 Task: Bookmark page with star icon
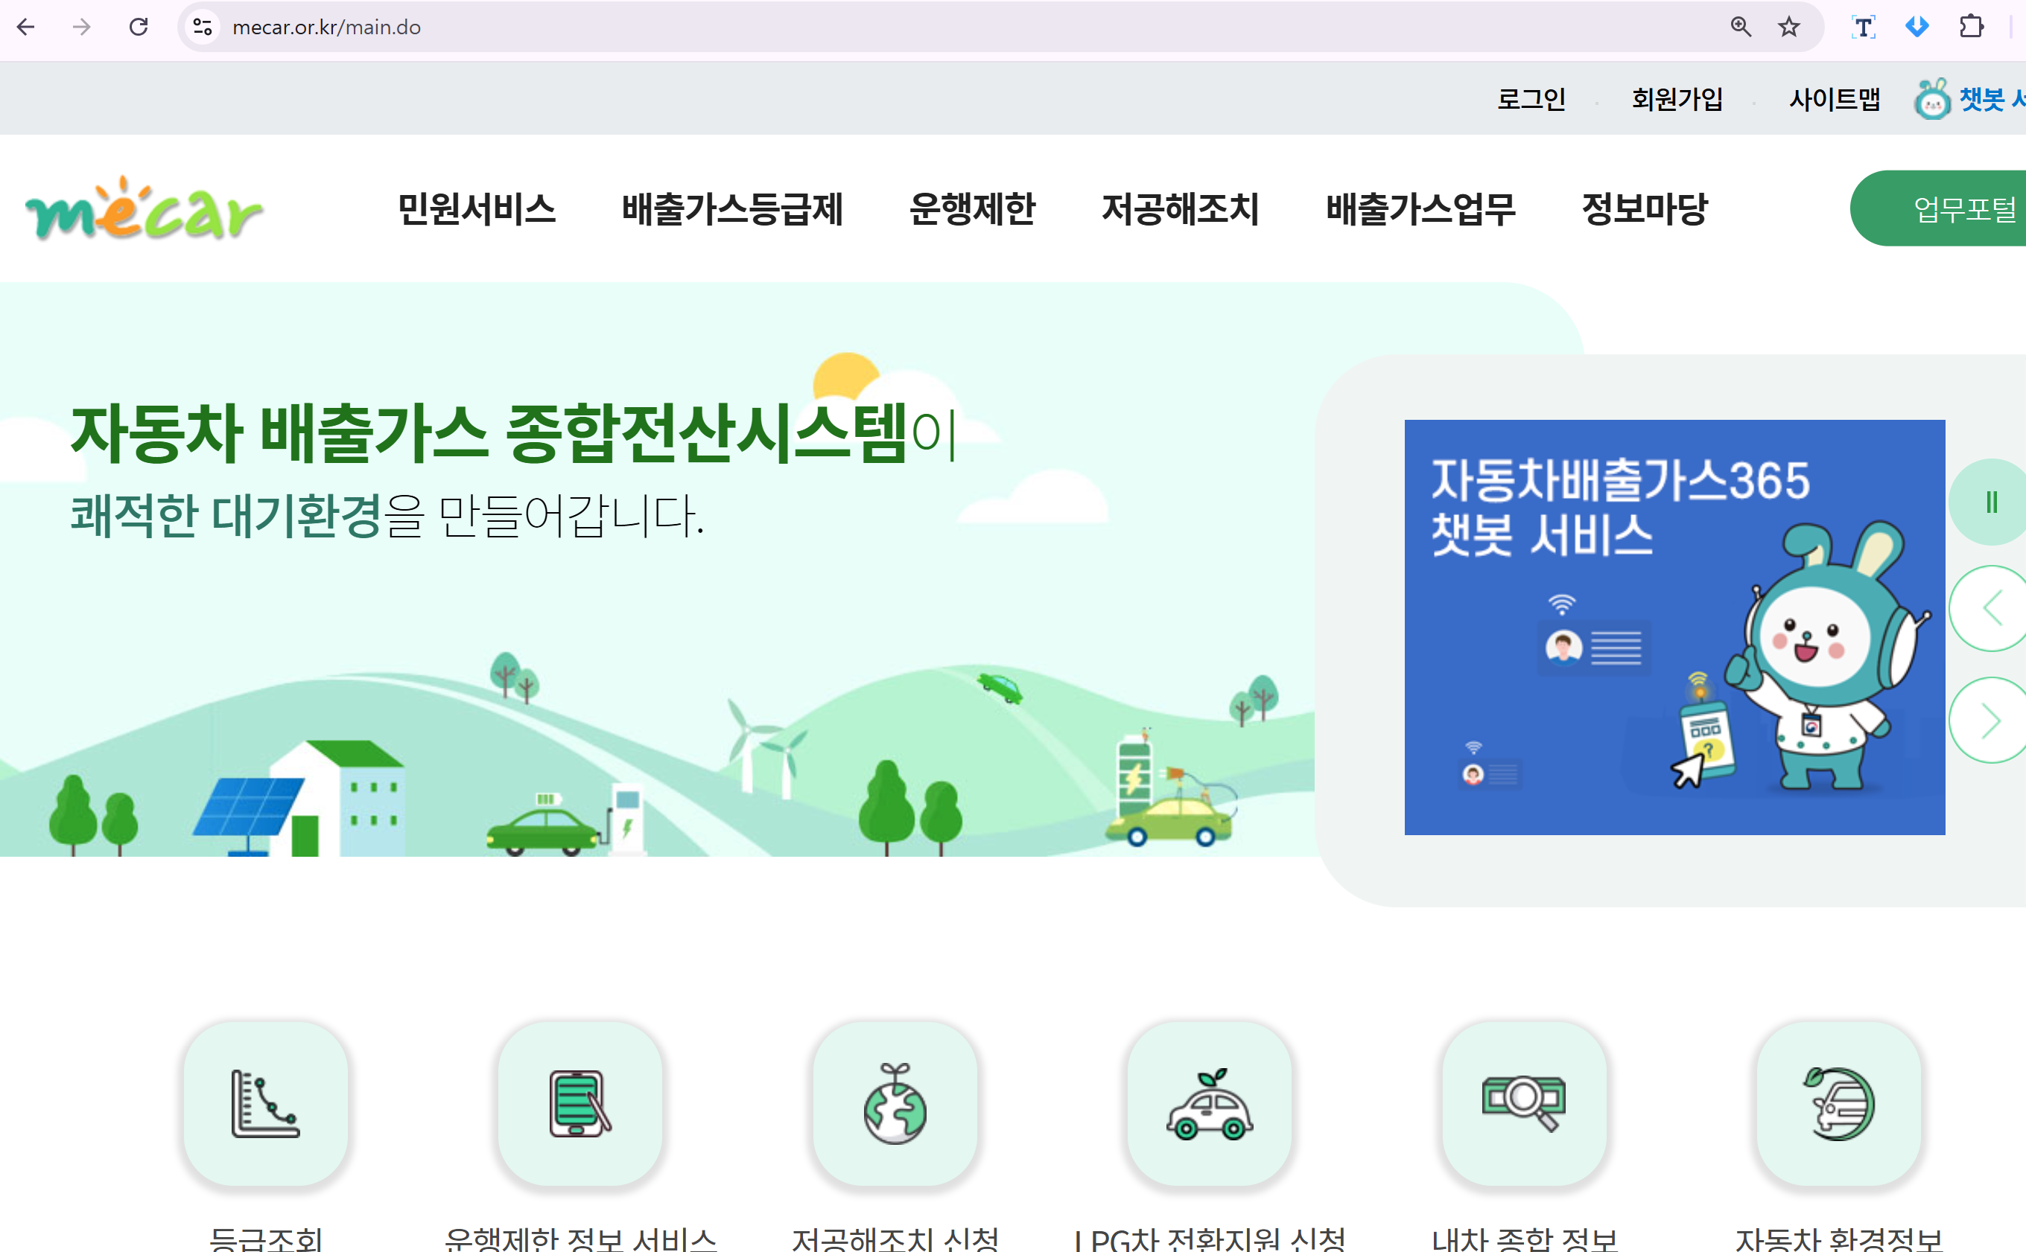(x=1789, y=28)
